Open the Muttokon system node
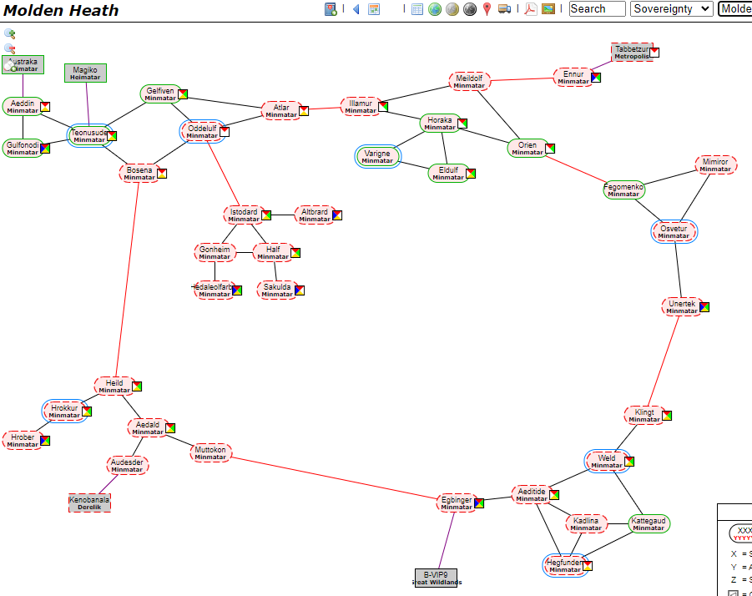The image size is (752, 596). coord(210,452)
